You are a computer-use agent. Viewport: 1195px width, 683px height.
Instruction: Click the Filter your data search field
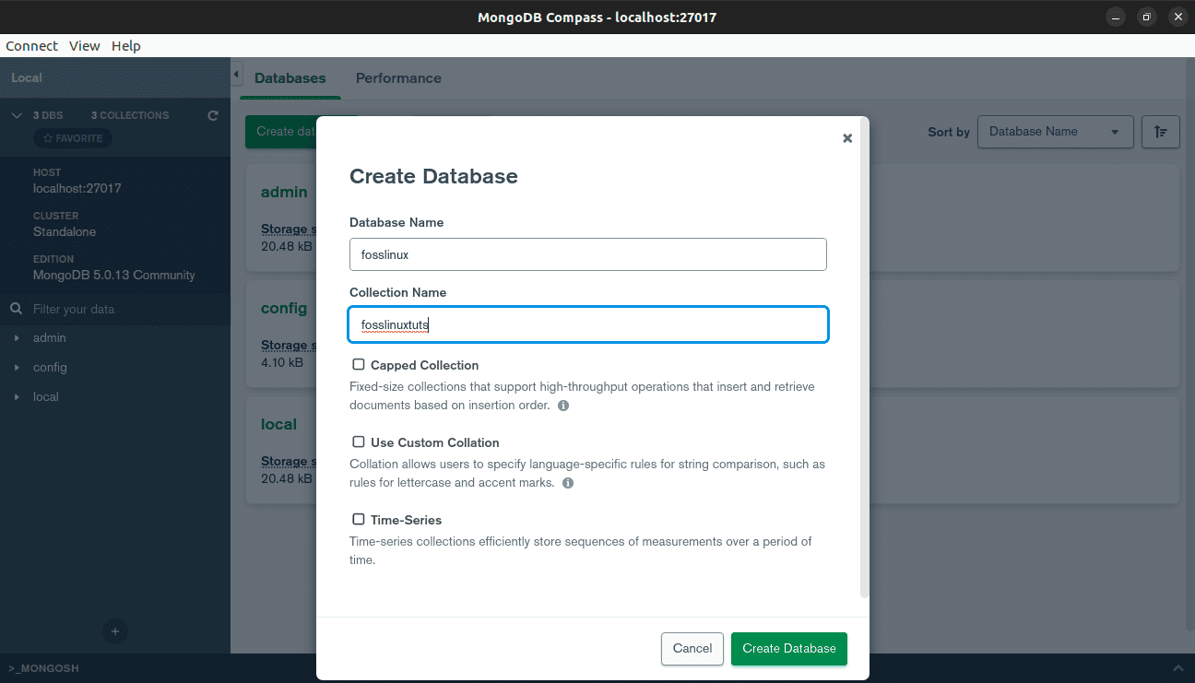pos(115,309)
